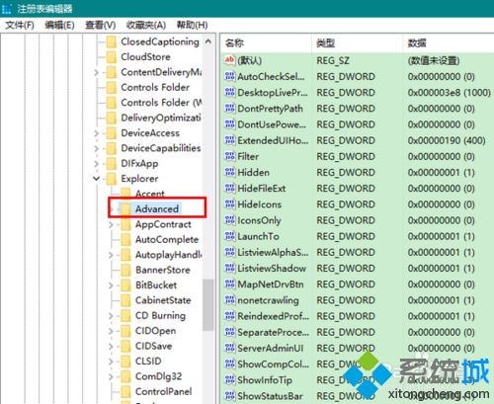Image resolution: width=494 pixels, height=404 pixels.
Task: Select the SeparateProce... value name
Action: (x=274, y=332)
